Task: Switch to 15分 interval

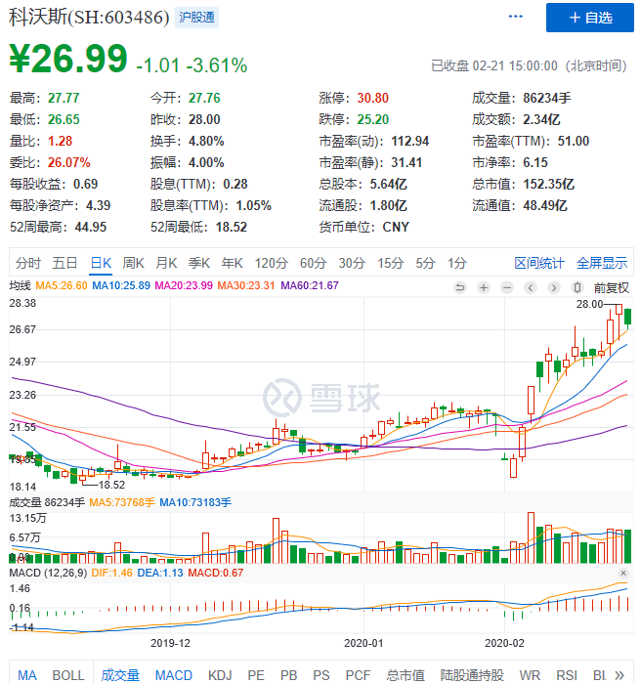Action: 391,263
